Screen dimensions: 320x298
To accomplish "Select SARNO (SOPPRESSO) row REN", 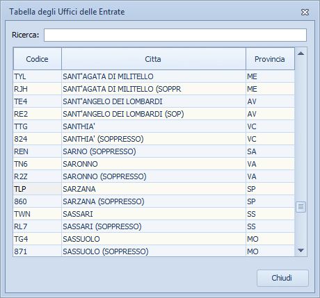I will click(x=154, y=151).
